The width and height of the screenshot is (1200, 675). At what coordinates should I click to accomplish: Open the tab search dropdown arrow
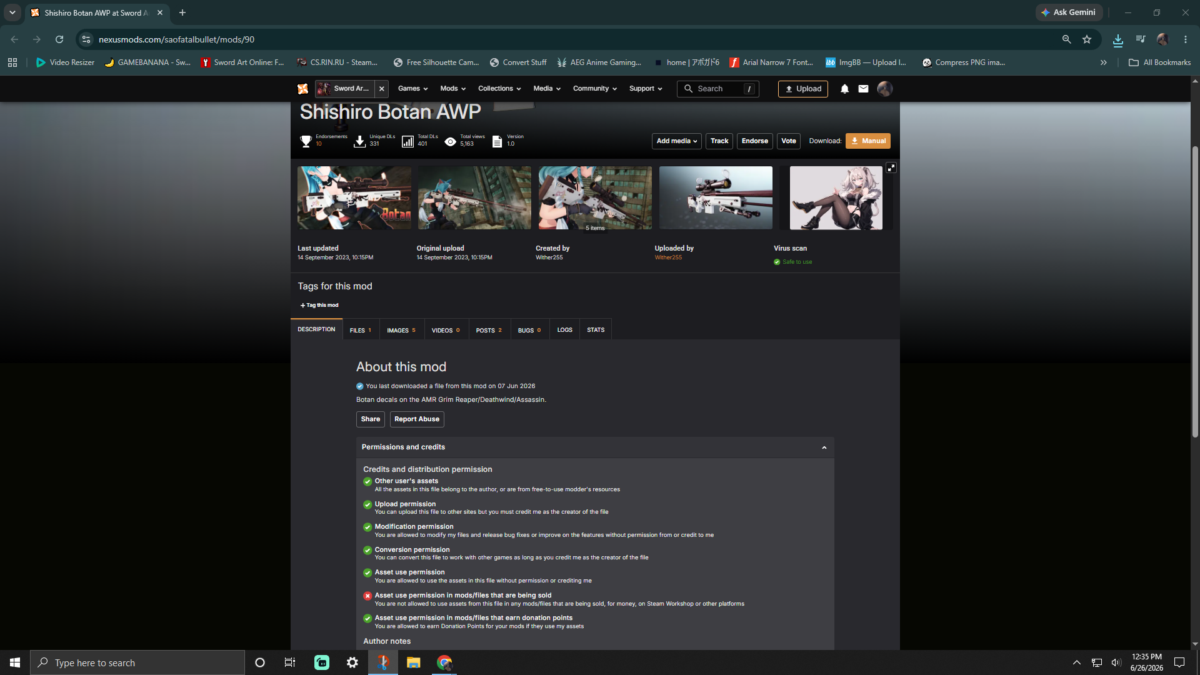12,12
